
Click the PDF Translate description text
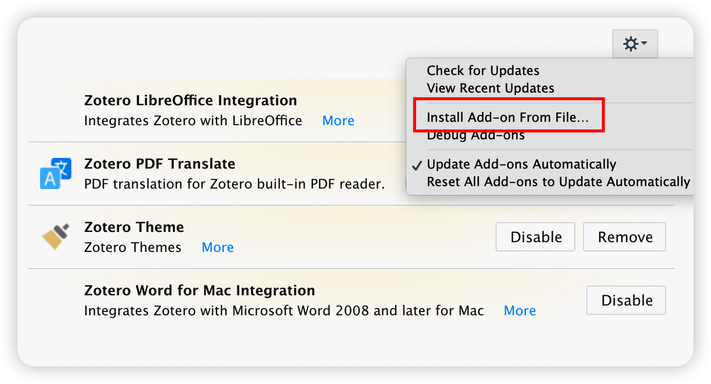pos(234,184)
